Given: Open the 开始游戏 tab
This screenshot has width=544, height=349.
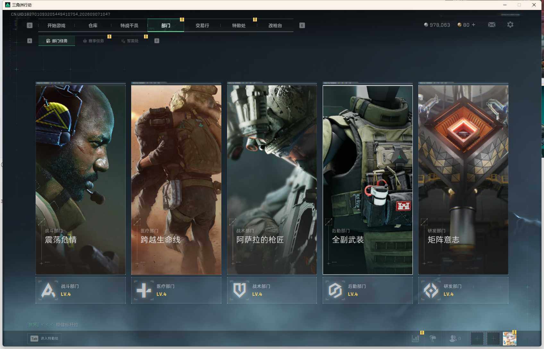Looking at the screenshot, I should coord(56,25).
